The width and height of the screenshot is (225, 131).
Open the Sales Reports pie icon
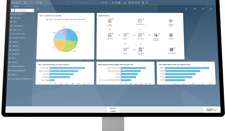[x=171, y=49]
